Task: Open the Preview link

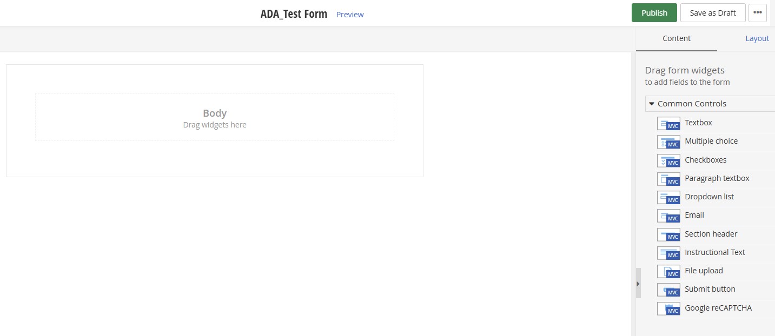Action: pyautogui.click(x=350, y=15)
